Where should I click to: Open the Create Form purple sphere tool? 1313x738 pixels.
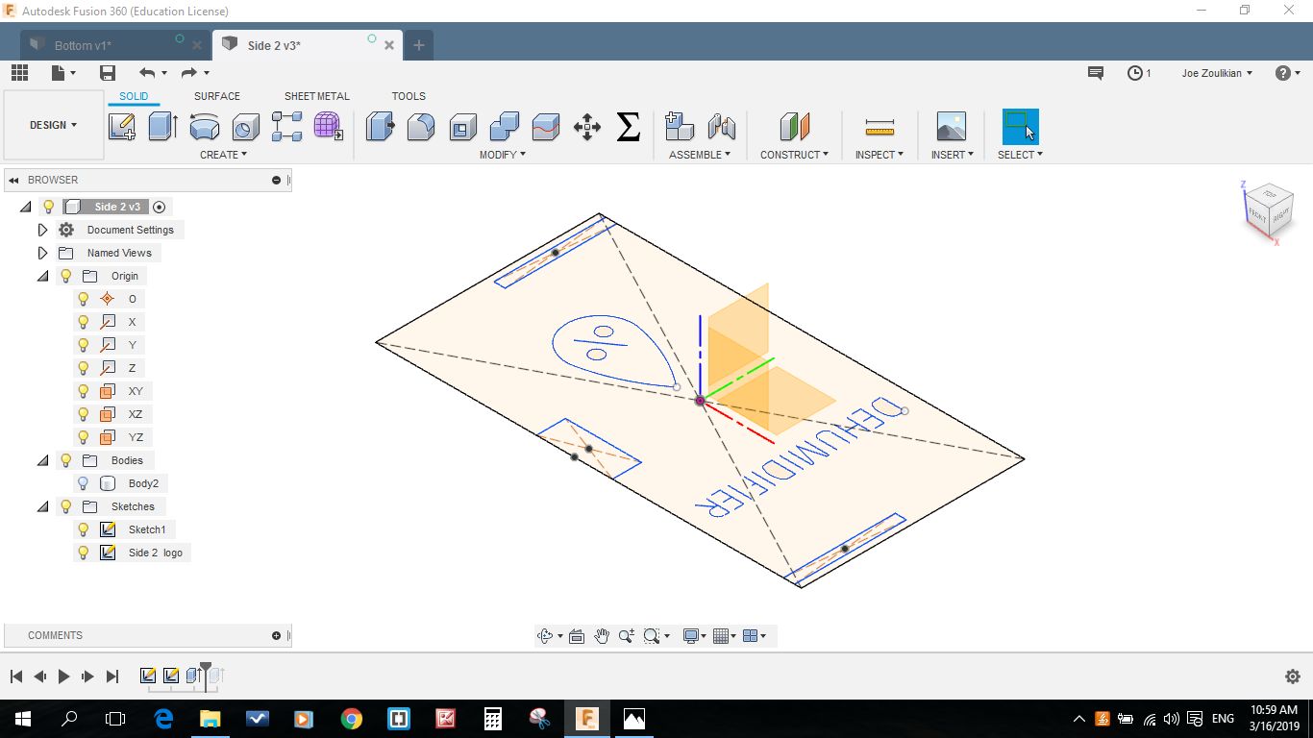point(328,126)
